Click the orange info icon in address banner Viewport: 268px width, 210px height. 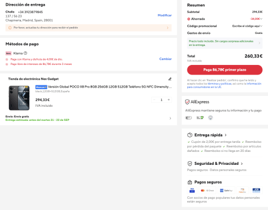point(10,28)
